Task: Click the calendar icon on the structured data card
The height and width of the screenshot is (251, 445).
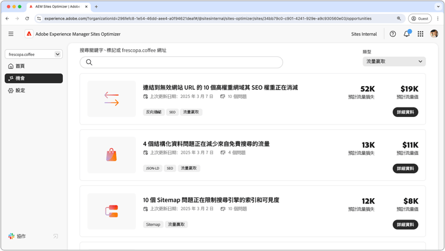Action: [x=145, y=152]
